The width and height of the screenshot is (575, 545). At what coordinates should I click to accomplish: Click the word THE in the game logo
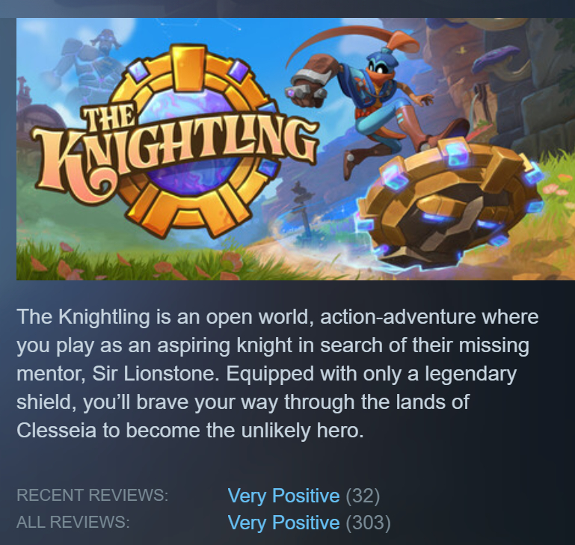[108, 118]
